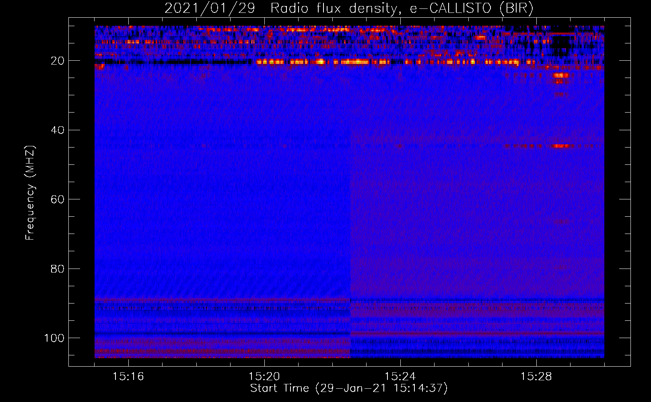The height and width of the screenshot is (402, 651).
Task: Click the 80 frequency tick label
Action: click(58, 269)
